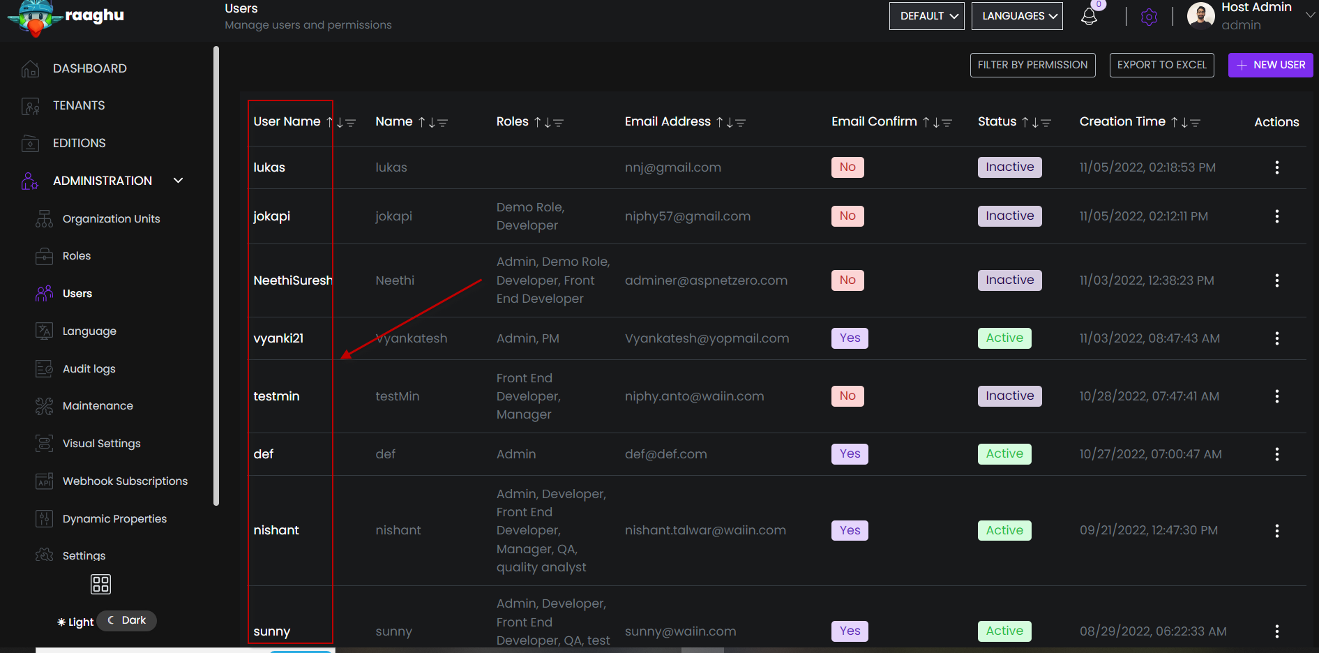The width and height of the screenshot is (1319, 653).
Task: Expand the LANGUAGES dropdown
Action: (x=1016, y=15)
